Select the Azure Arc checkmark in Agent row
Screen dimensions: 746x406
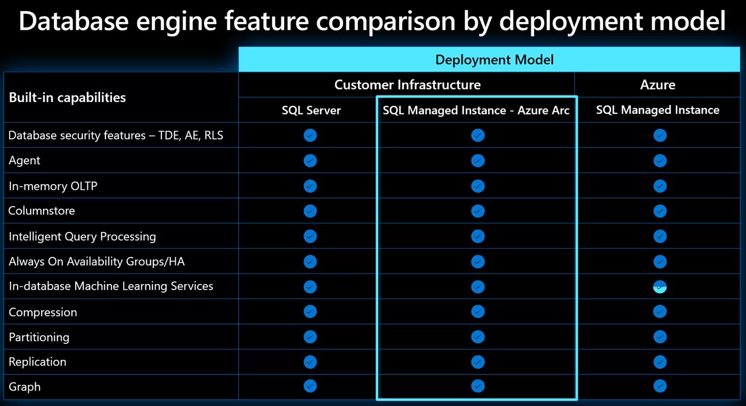pyautogui.click(x=478, y=160)
